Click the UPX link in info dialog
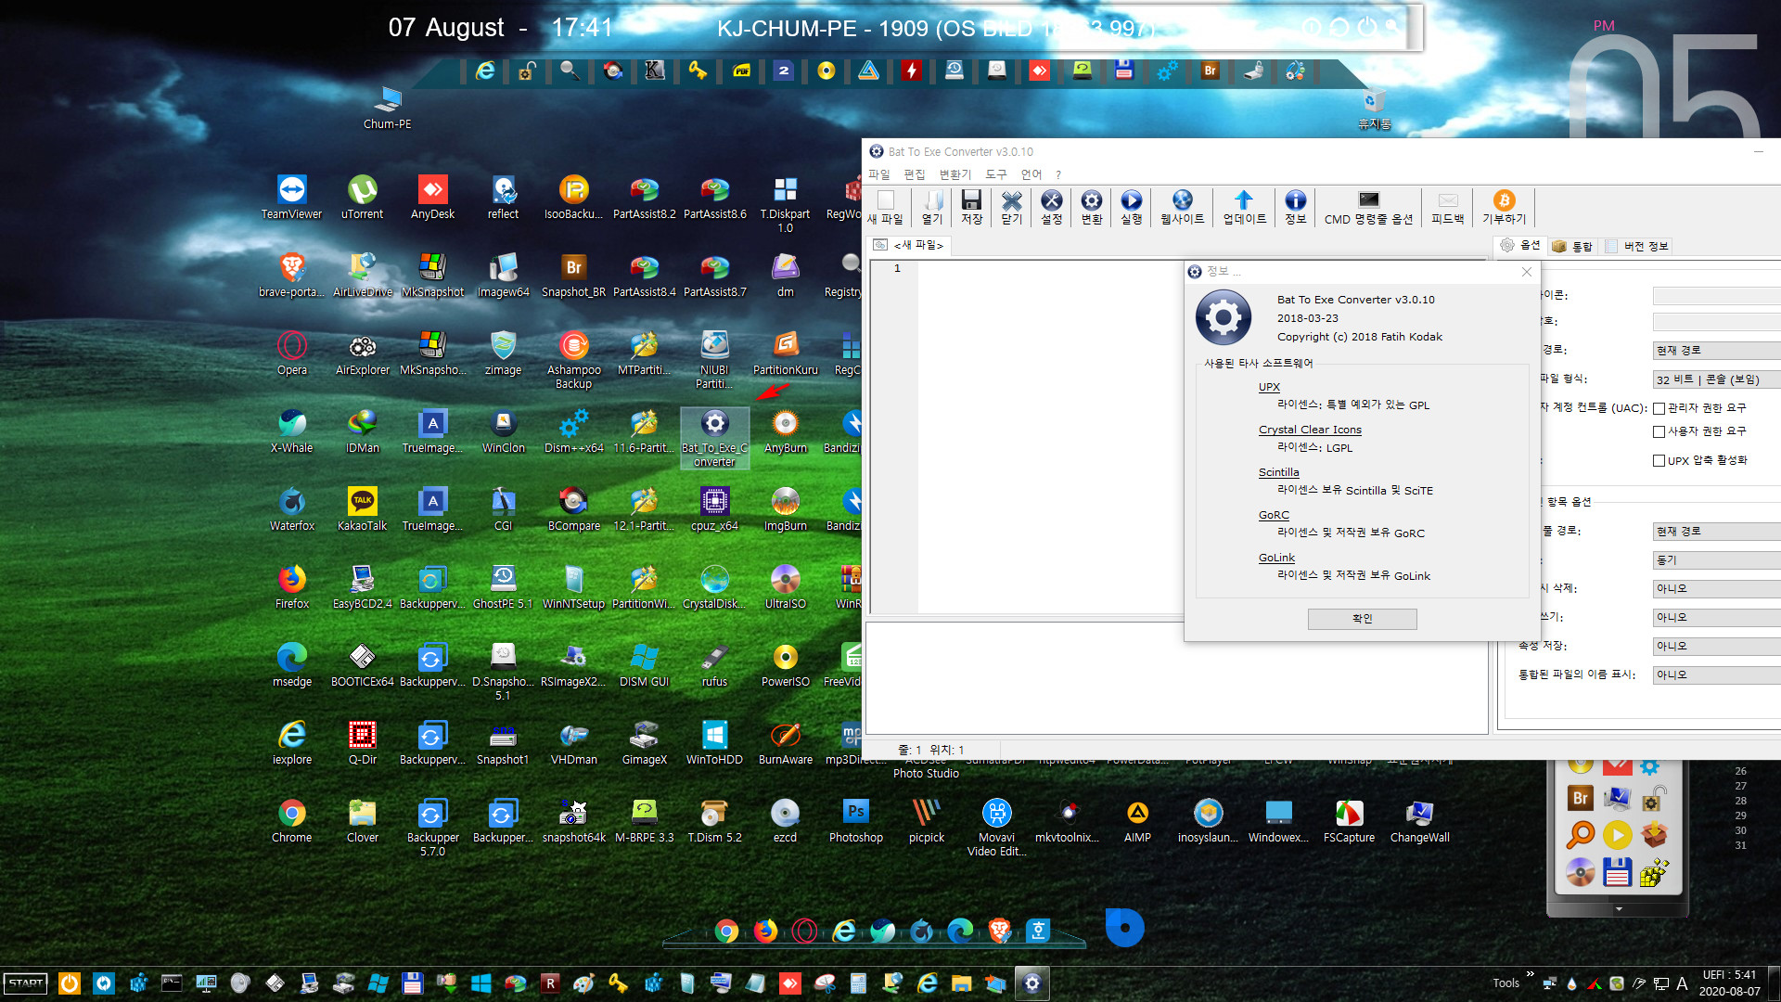The image size is (1781, 1002). click(x=1269, y=387)
